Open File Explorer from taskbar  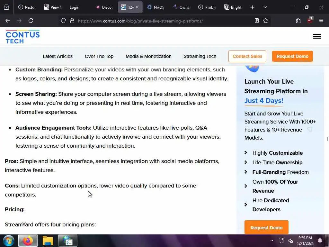[48, 241]
